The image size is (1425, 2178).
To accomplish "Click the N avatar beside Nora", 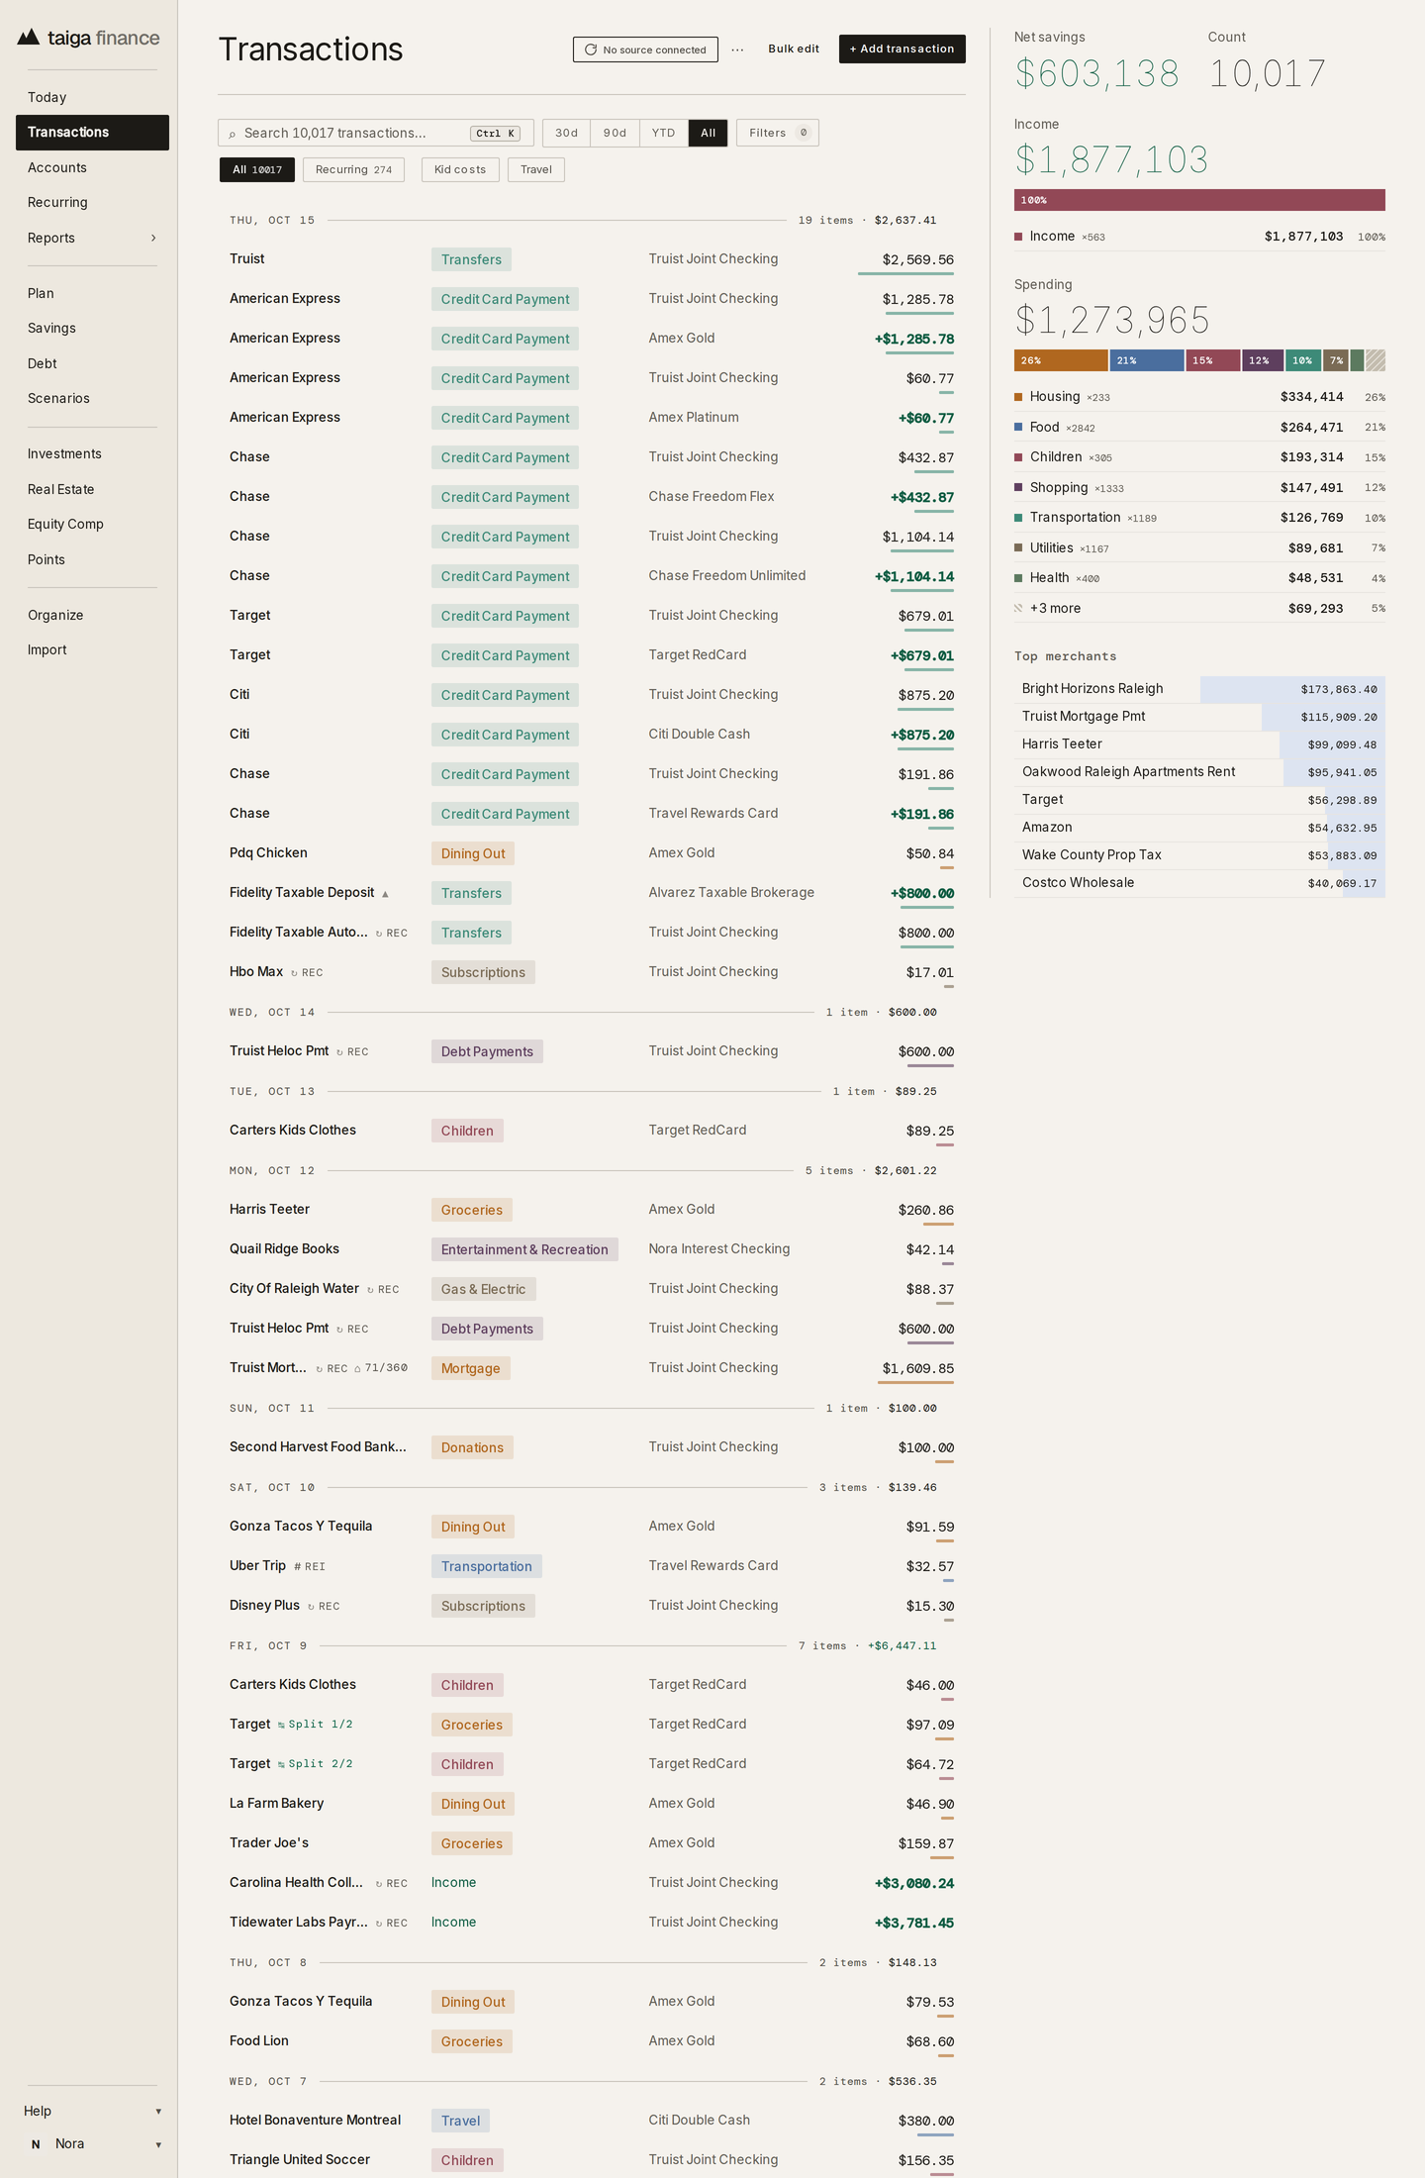I will coord(36,2144).
